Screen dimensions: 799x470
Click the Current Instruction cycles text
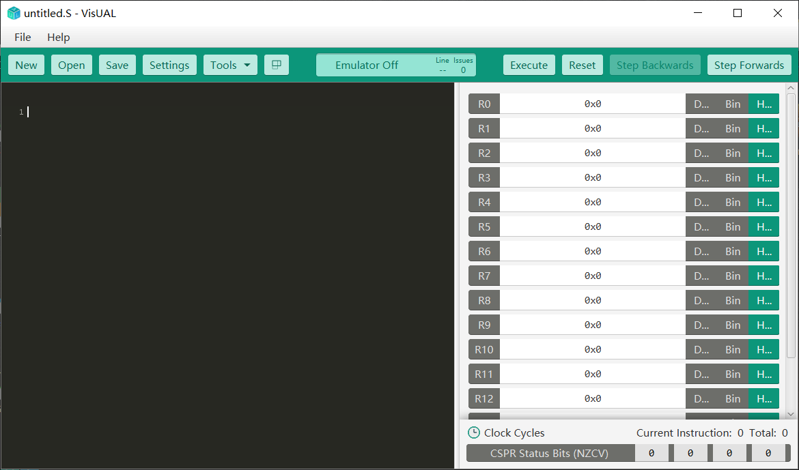(690, 433)
